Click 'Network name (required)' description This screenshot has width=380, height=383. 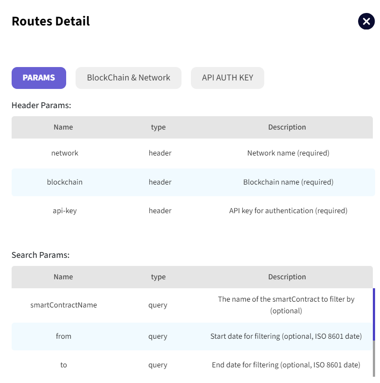(x=288, y=153)
